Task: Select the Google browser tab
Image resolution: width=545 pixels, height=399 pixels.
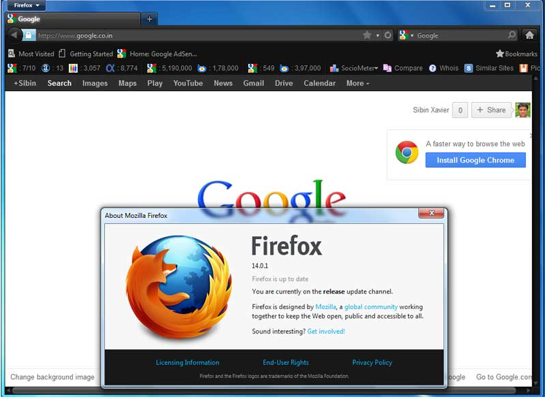Action: click(x=73, y=19)
